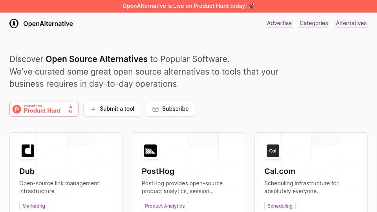Click 'Open-source link management infrastructure.' text

[x=59, y=187]
